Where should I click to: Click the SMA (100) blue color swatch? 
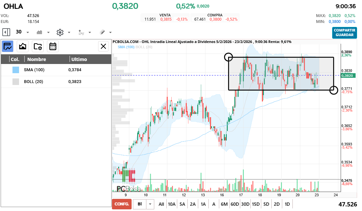click(x=16, y=70)
